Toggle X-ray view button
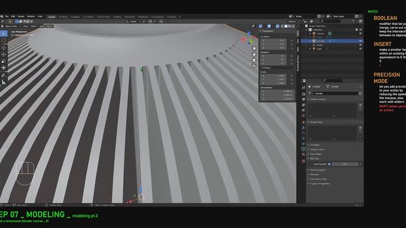 point(277,26)
